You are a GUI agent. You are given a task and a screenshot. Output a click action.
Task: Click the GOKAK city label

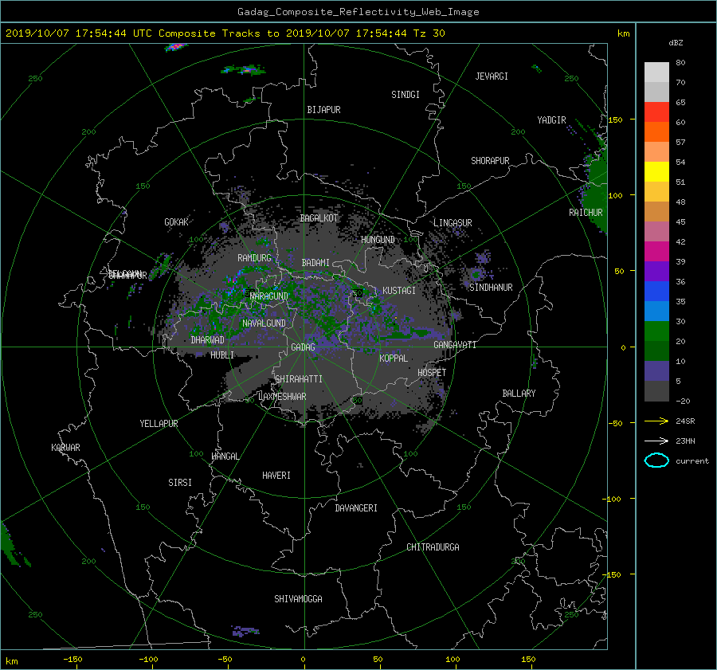pyautogui.click(x=176, y=222)
